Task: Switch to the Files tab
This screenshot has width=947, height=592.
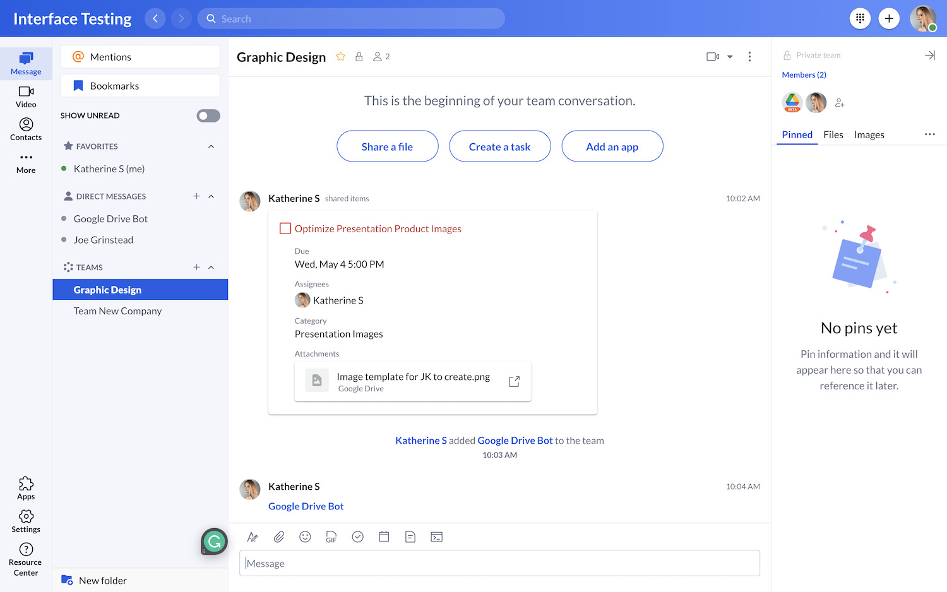Action: [x=833, y=135]
